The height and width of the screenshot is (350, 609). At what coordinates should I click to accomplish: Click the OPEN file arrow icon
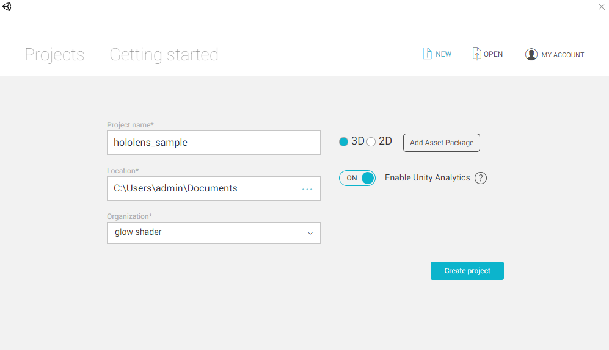(476, 54)
